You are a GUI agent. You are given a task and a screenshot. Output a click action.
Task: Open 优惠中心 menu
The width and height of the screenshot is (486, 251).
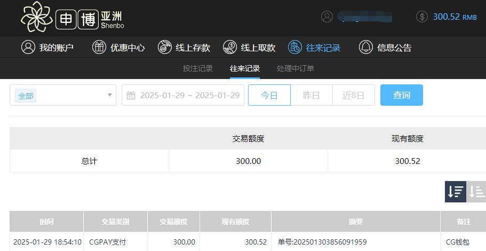(119, 47)
